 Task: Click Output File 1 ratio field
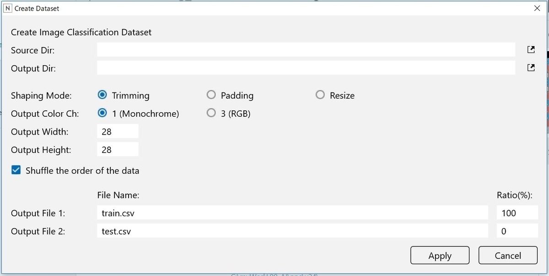pyautogui.click(x=517, y=213)
